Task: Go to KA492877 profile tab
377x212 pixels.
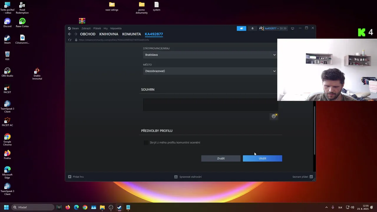Action: (154, 34)
